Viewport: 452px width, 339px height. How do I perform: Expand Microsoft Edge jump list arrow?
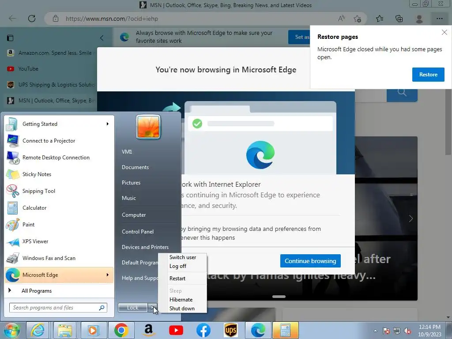click(108, 275)
